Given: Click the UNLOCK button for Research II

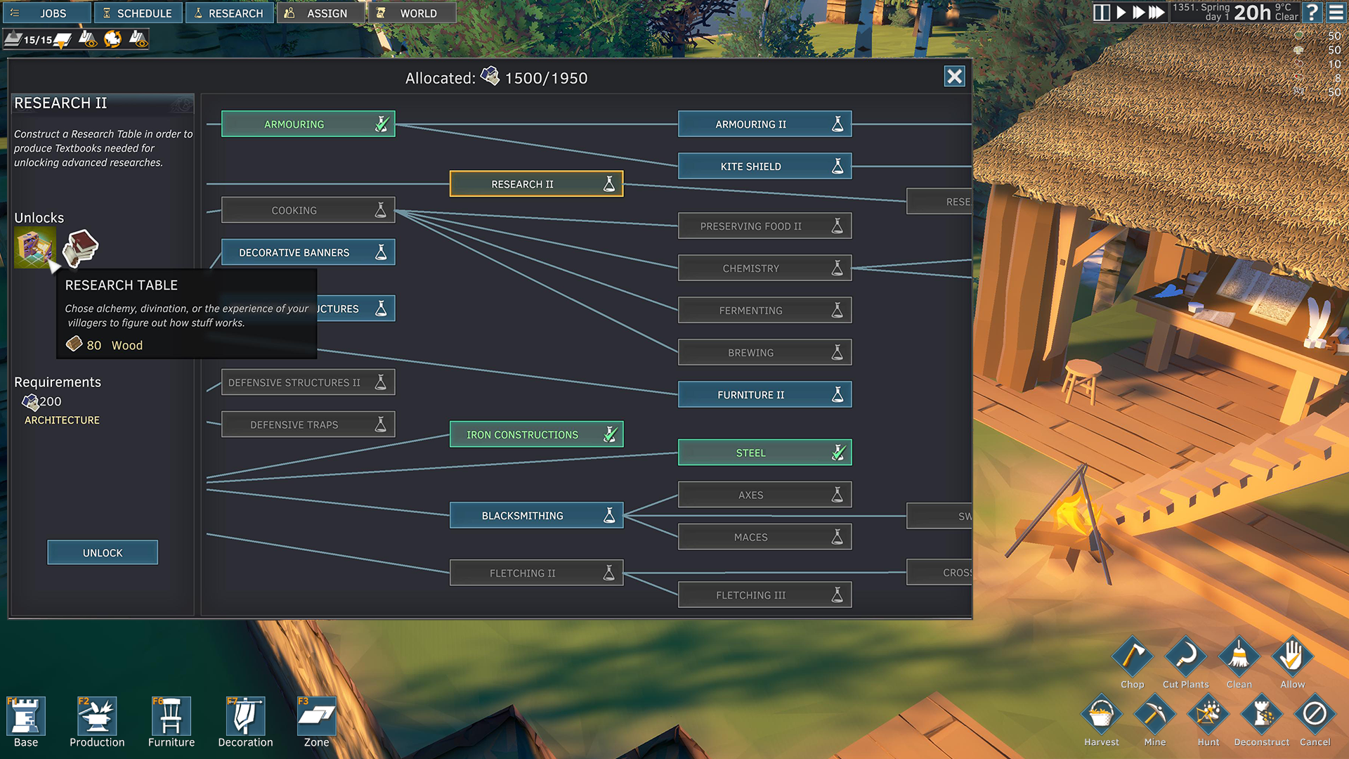Looking at the screenshot, I should pos(101,552).
